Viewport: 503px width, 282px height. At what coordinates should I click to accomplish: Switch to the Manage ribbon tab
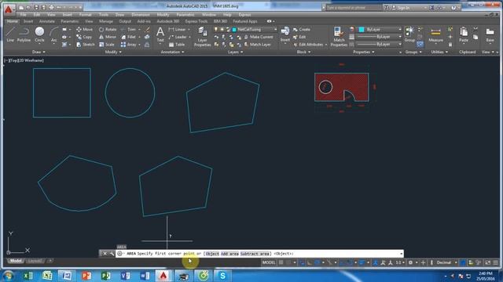point(106,21)
